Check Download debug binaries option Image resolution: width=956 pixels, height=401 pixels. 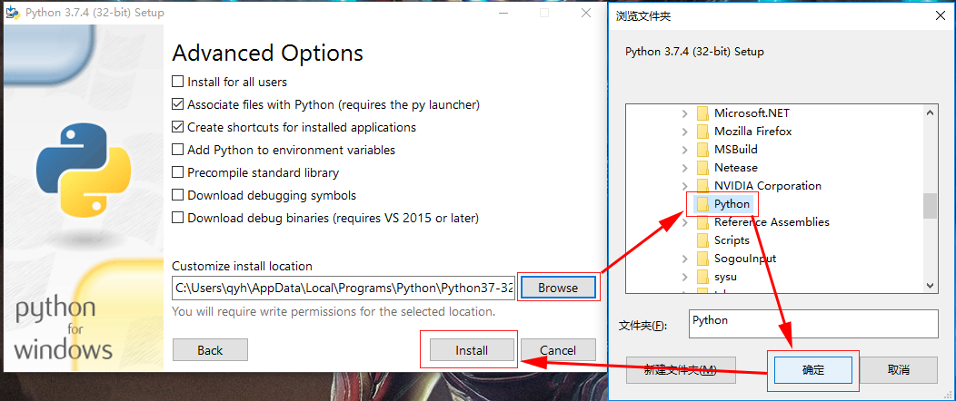click(x=177, y=217)
